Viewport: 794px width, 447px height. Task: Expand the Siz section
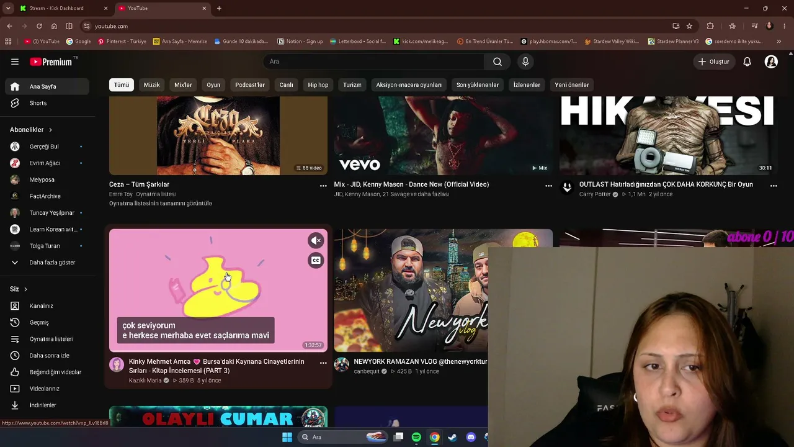click(19, 289)
